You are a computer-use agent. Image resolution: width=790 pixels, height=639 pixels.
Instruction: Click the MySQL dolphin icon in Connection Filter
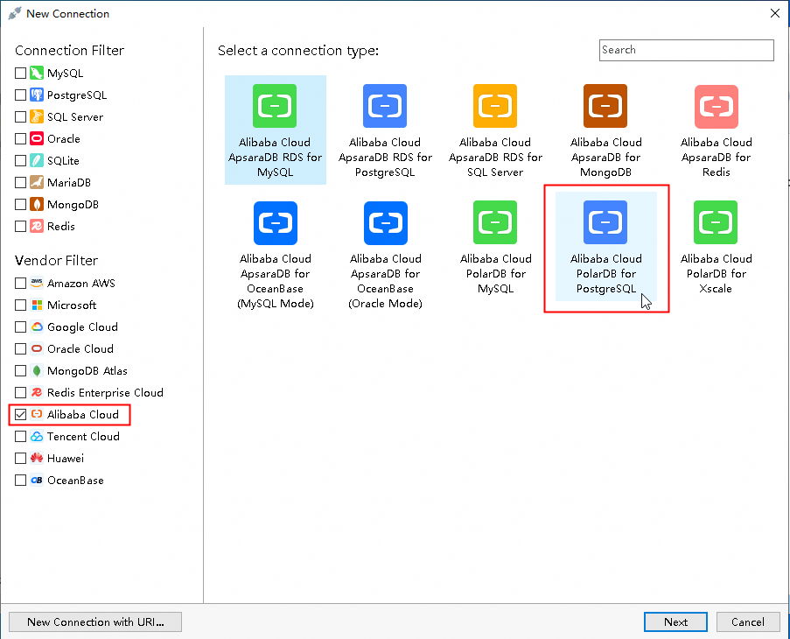click(37, 73)
